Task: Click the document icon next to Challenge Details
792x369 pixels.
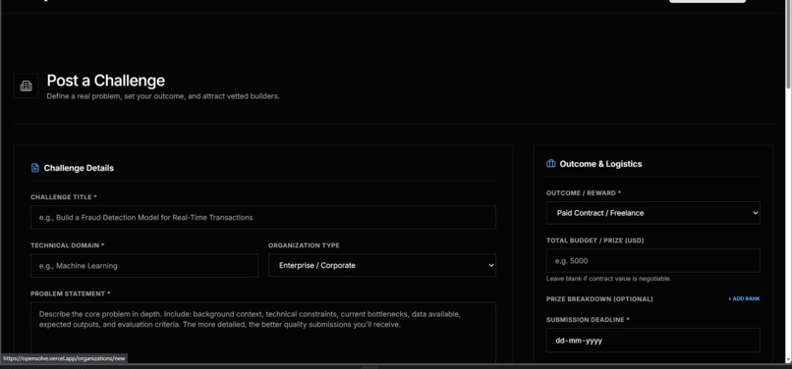Action: [34, 168]
